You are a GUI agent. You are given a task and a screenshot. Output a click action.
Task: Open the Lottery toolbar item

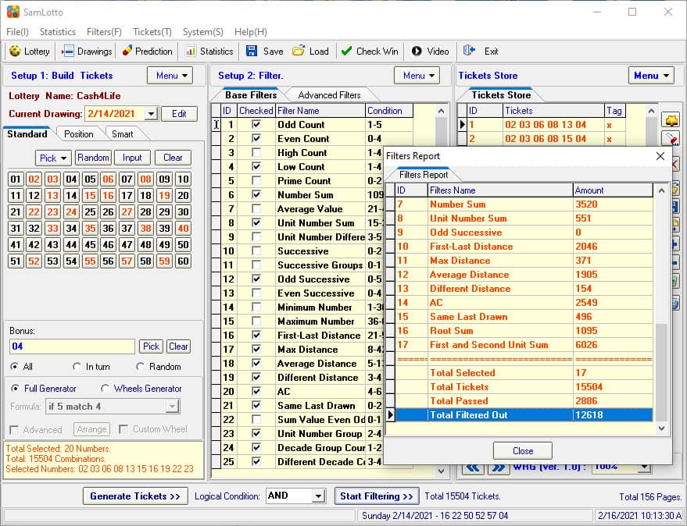click(x=30, y=52)
